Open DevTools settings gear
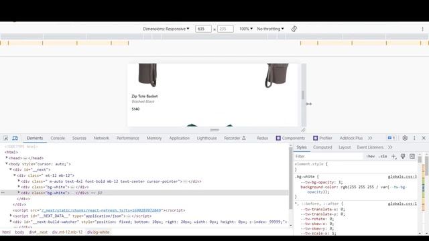The image size is (429, 241). point(405,138)
